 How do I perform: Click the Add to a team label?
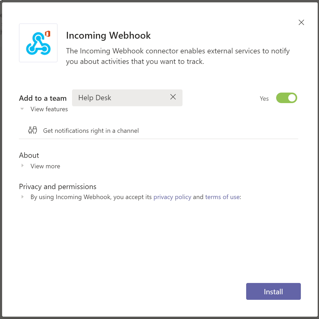[43, 98]
